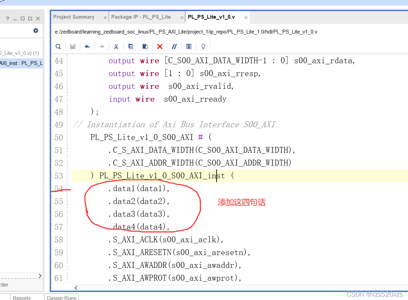The width and height of the screenshot is (408, 300).
Task: Click line number 44 in gutter
Action: 59,61
